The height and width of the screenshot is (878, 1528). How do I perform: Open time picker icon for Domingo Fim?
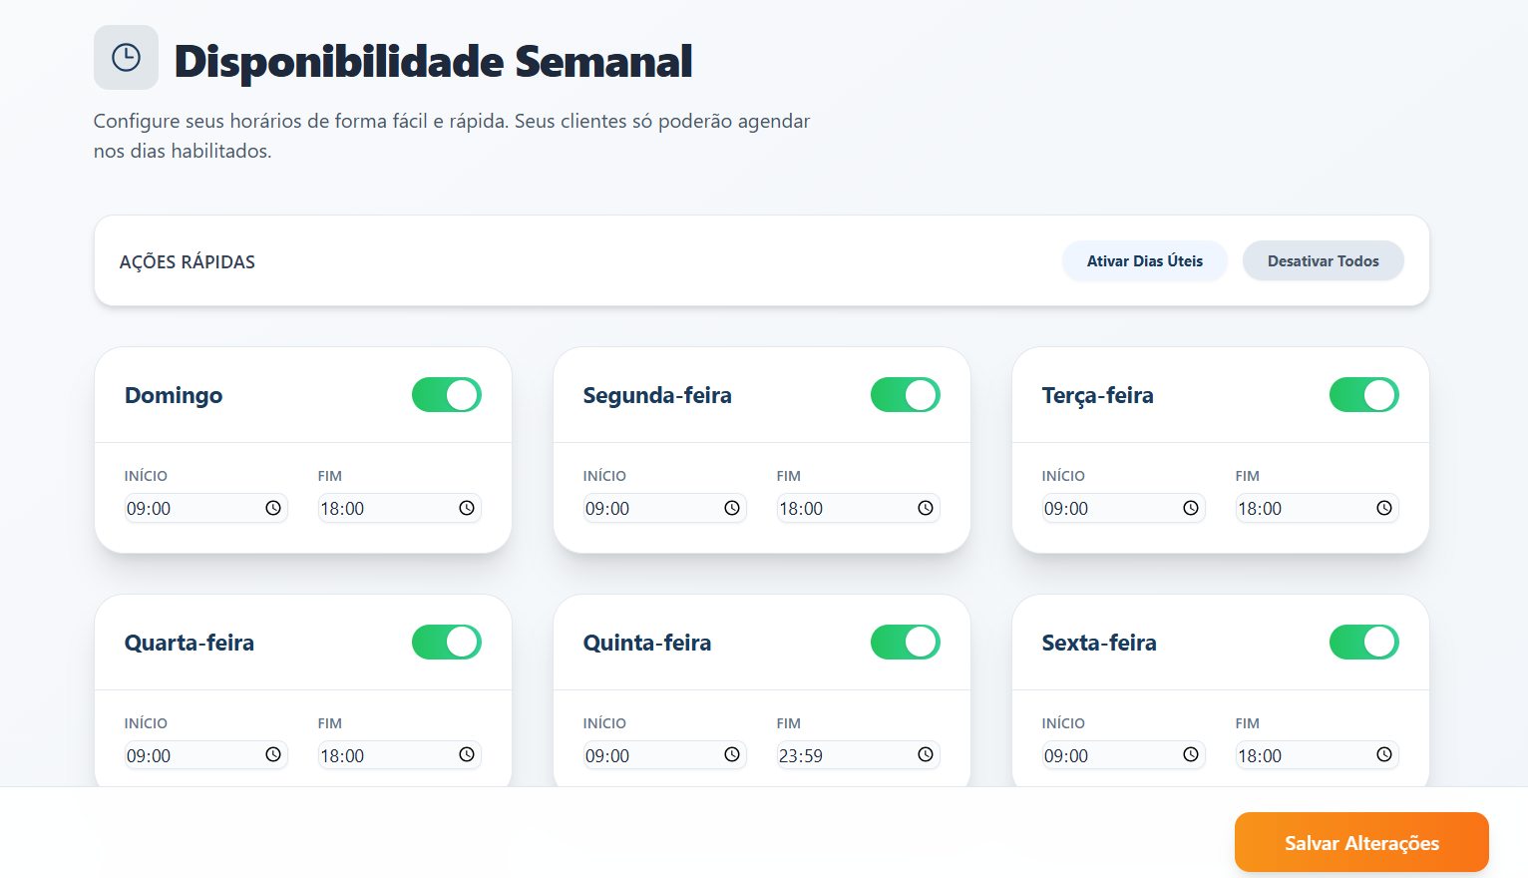pos(467,508)
